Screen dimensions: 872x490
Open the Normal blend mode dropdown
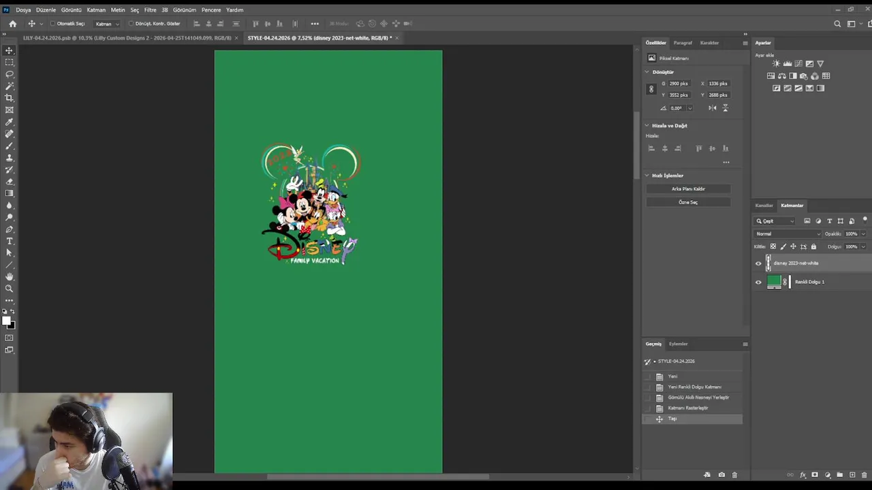tap(788, 234)
